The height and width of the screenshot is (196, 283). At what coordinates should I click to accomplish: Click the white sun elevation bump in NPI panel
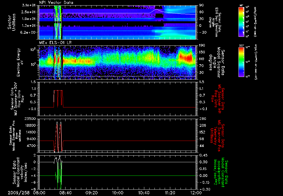[156, 11]
